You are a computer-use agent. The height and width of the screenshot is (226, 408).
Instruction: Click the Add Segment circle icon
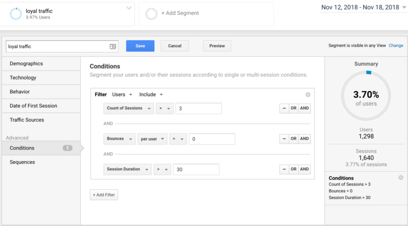click(151, 14)
